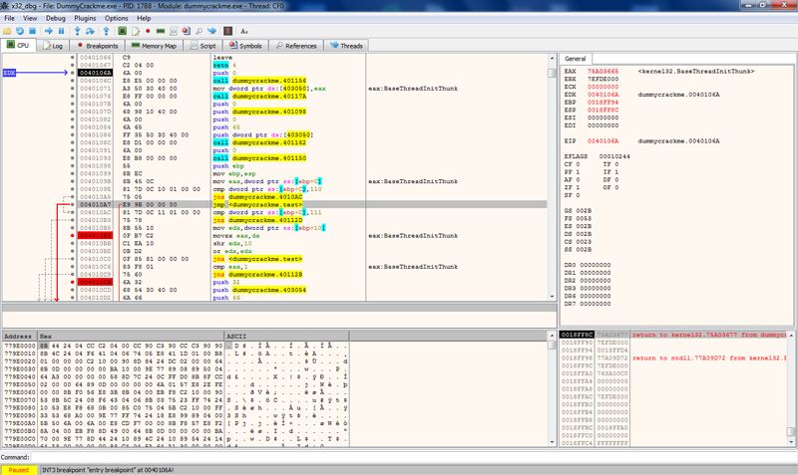The image size is (798, 475).
Task: Click the Stop debugging square icon
Action: 33,31
